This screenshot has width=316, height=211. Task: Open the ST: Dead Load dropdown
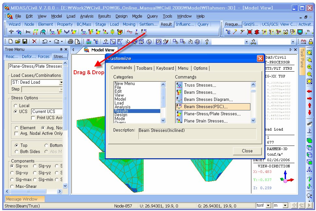click(61, 82)
